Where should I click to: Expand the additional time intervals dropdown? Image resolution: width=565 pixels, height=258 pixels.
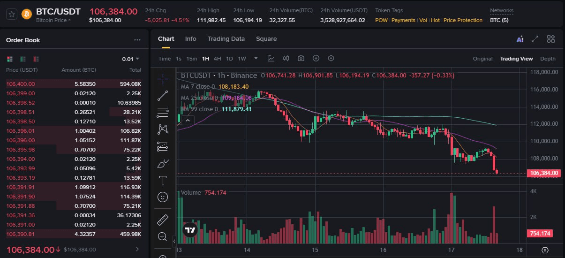click(256, 59)
